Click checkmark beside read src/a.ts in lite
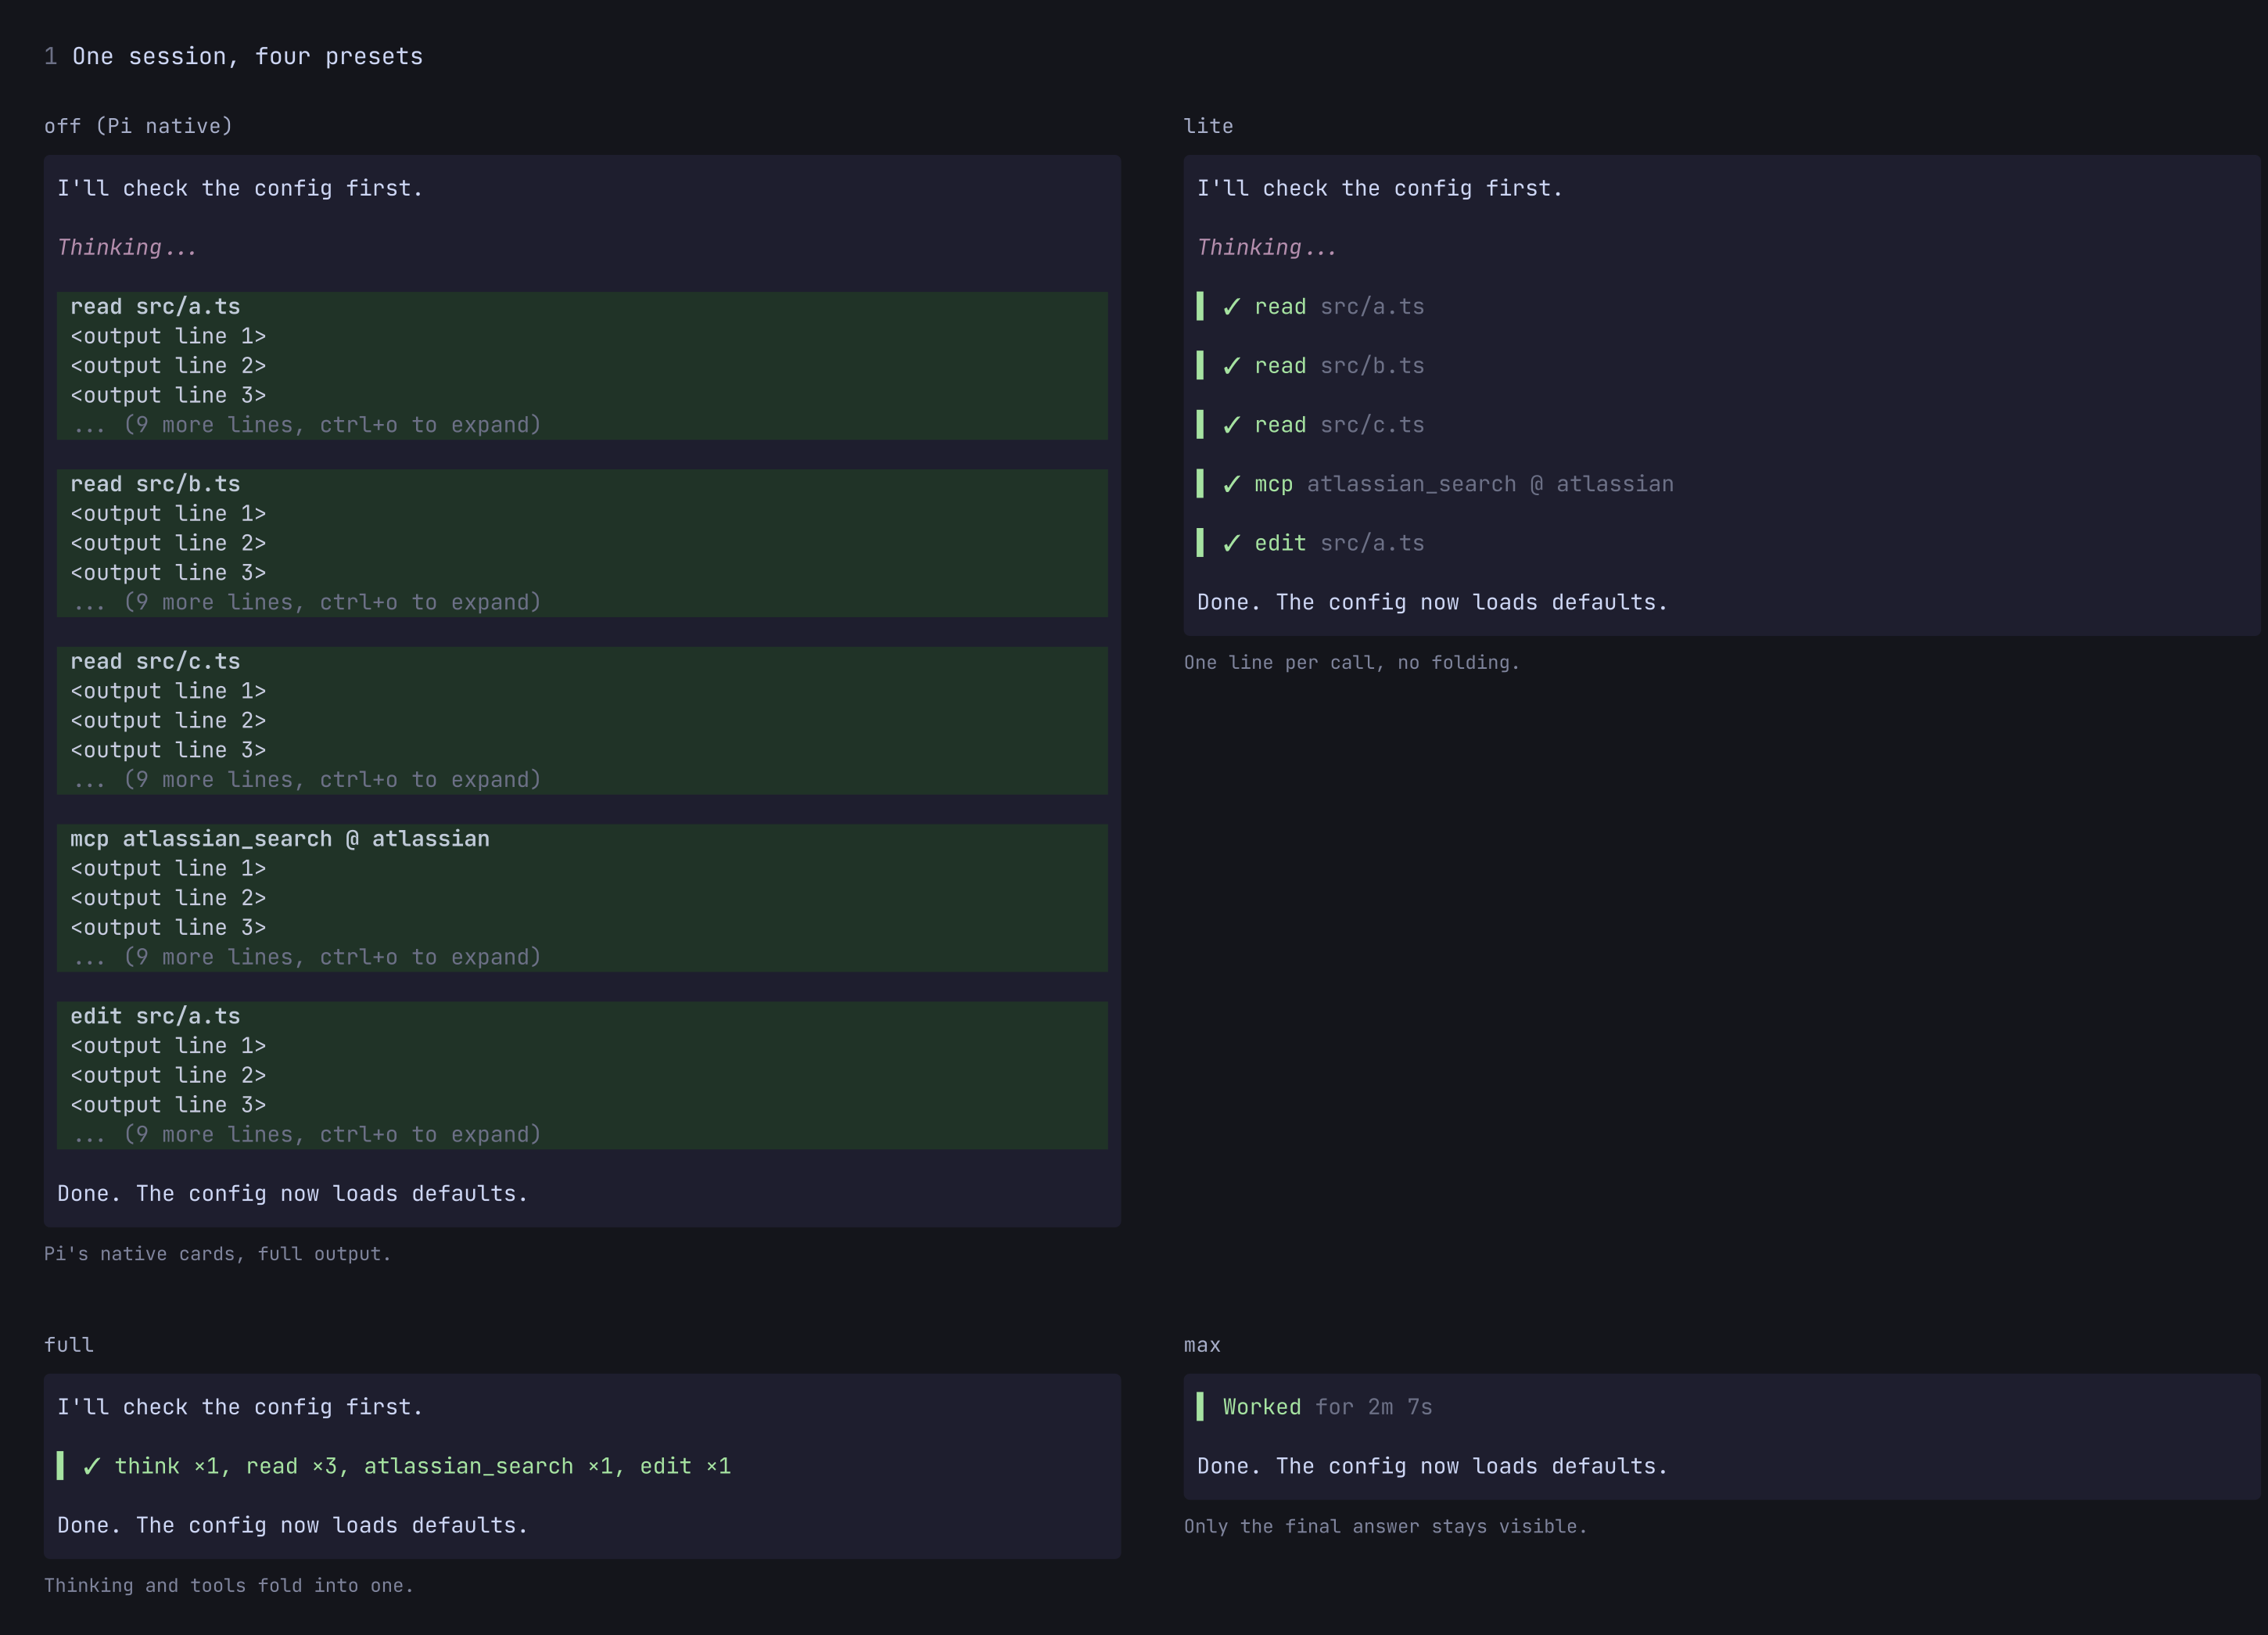The width and height of the screenshot is (2268, 1635). coord(1231,307)
